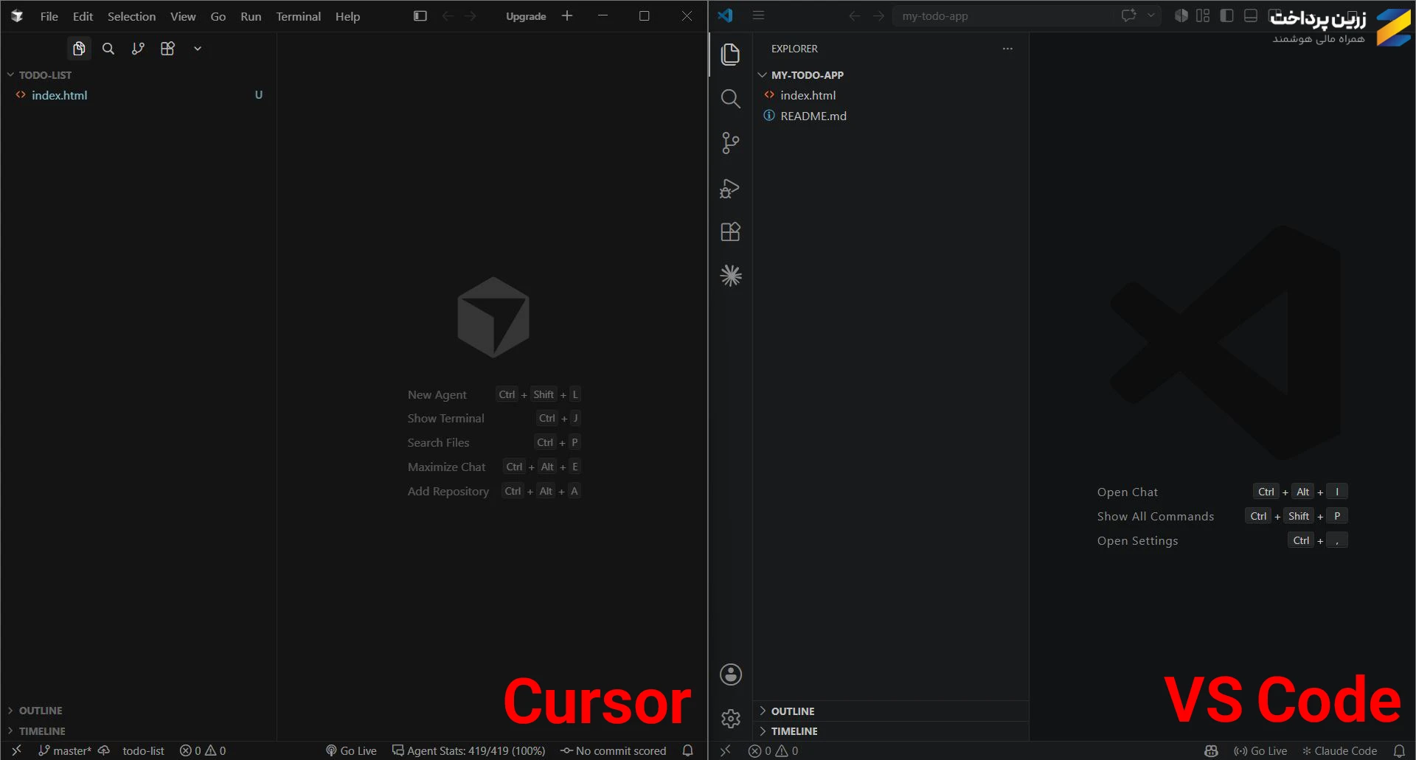
Task: Expand Cursor's sidebar views chevron
Action: tap(198, 49)
